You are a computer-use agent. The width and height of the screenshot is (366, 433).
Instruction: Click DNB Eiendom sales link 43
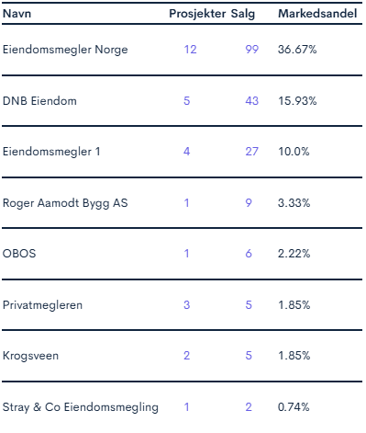click(x=251, y=101)
